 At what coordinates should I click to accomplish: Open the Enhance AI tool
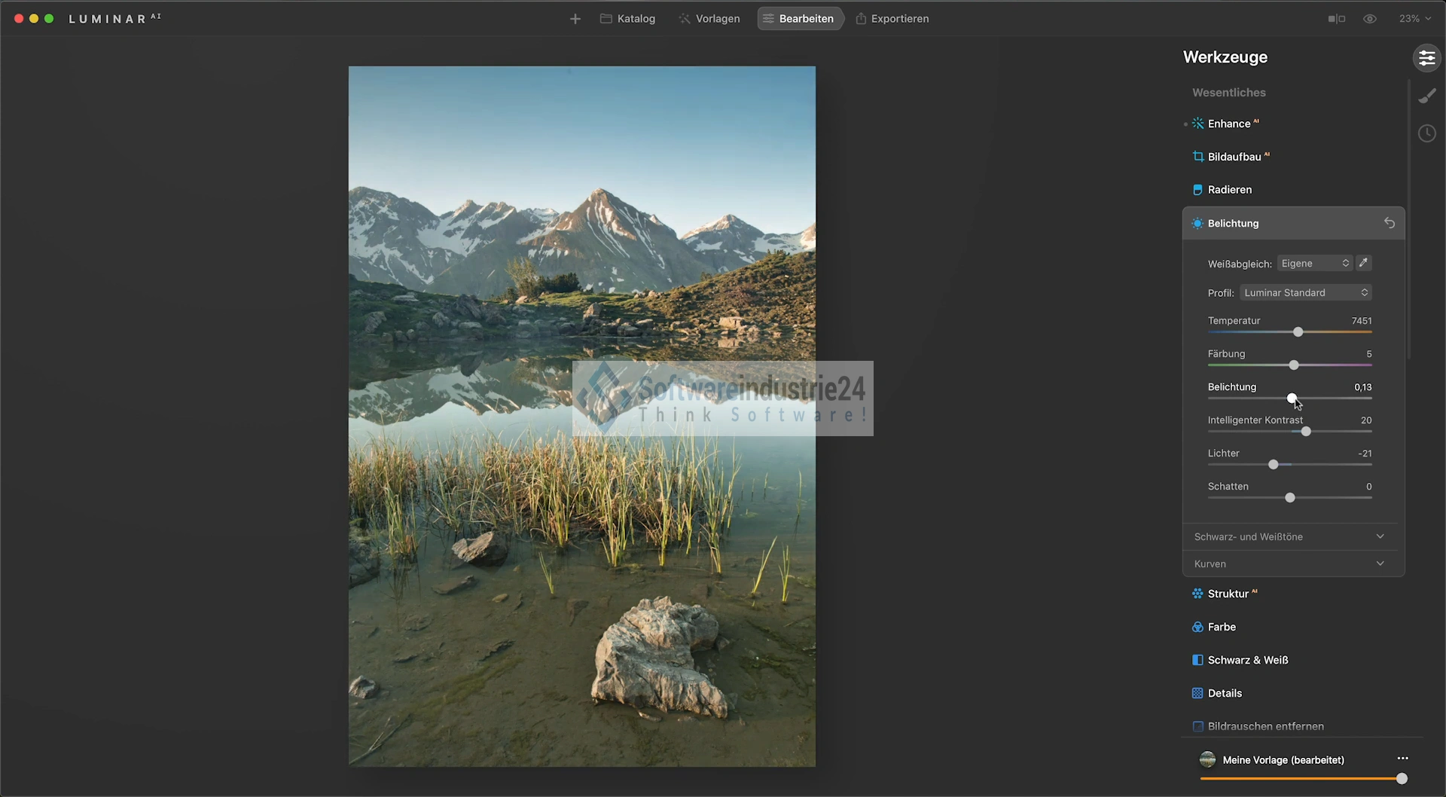pyautogui.click(x=1228, y=124)
